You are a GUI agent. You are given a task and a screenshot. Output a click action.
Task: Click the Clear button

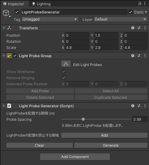click(39, 145)
